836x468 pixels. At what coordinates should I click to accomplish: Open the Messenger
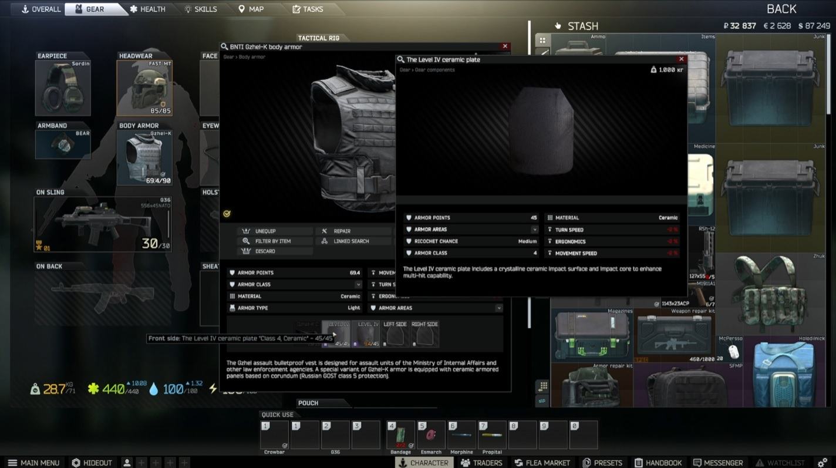[718, 463]
